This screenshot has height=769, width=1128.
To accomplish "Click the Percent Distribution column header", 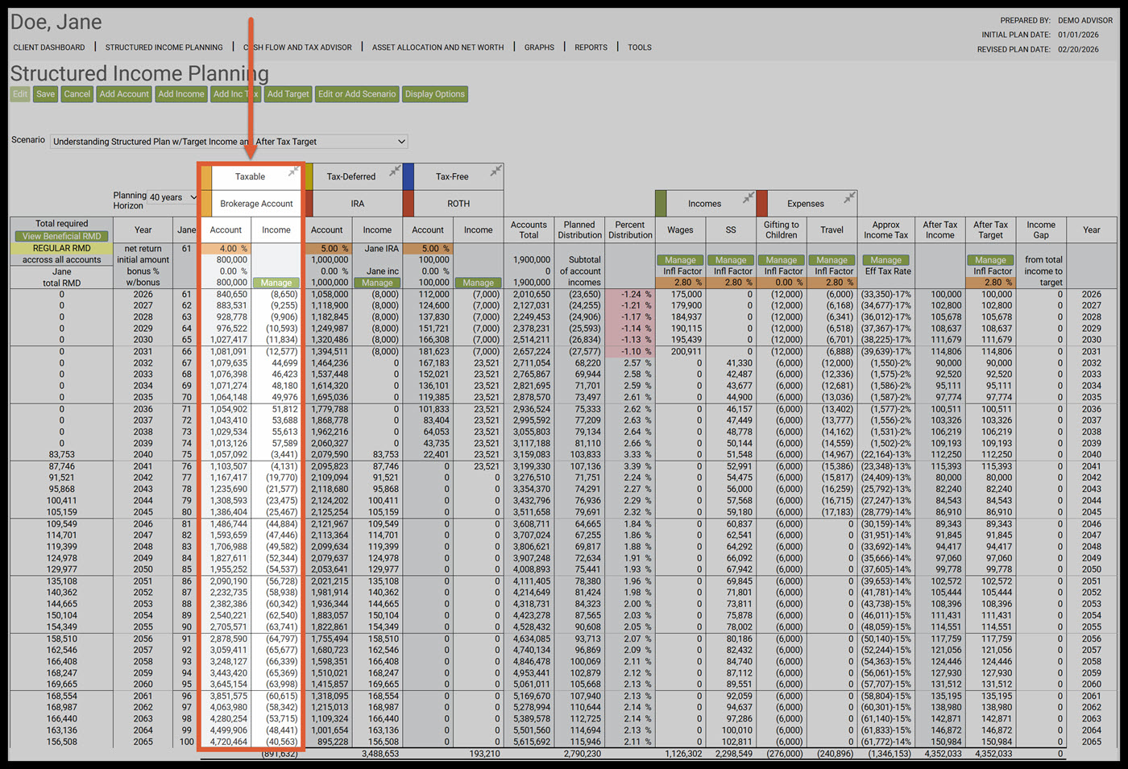I will click(630, 230).
